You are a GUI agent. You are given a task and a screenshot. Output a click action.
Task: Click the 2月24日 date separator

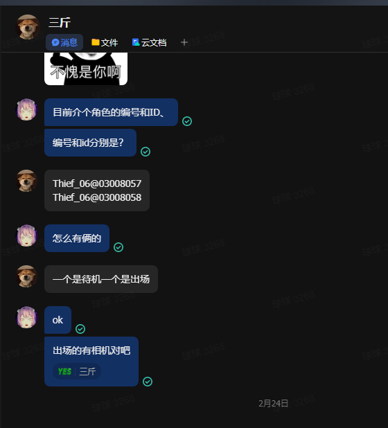[273, 403]
